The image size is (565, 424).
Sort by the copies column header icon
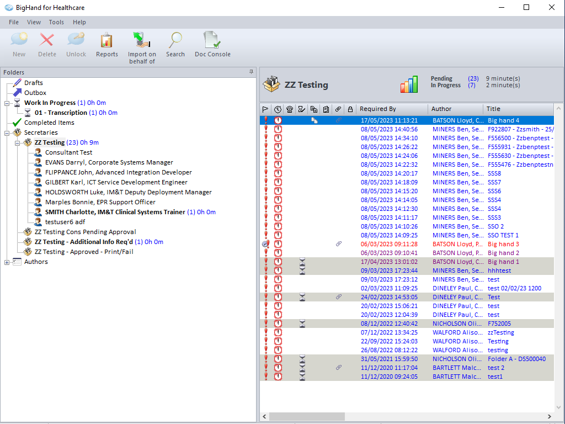click(314, 109)
